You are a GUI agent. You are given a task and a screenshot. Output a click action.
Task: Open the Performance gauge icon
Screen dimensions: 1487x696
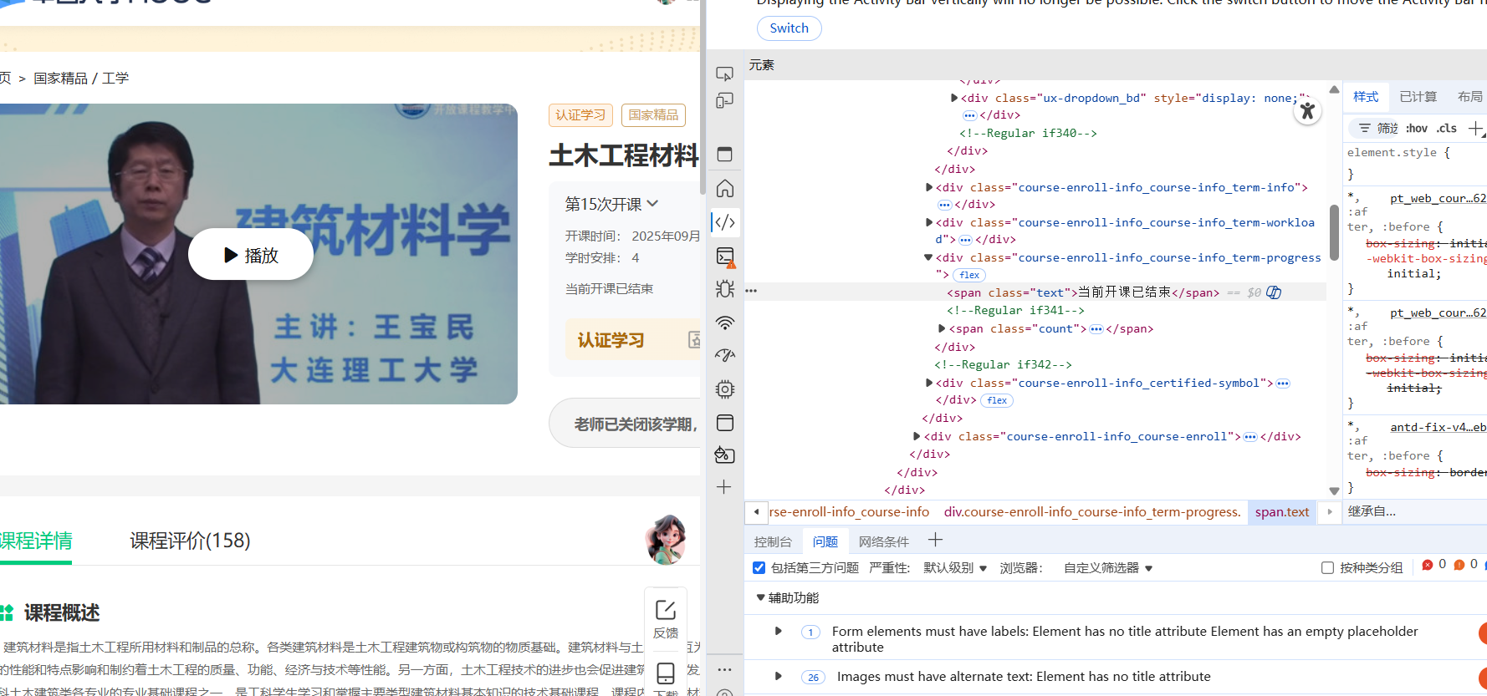(725, 355)
